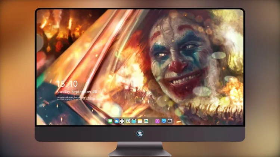The height and width of the screenshot is (157, 280).
Task: Click the Sunday September 28 date text
Action: pyautogui.click(x=77, y=92)
